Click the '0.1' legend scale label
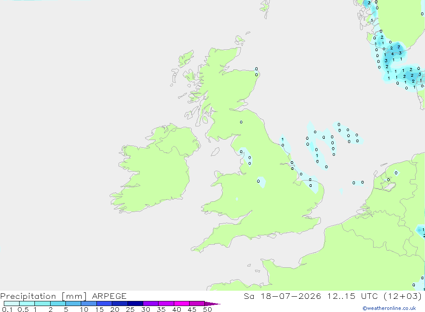This screenshot has width=425, height=312. (x=7, y=309)
